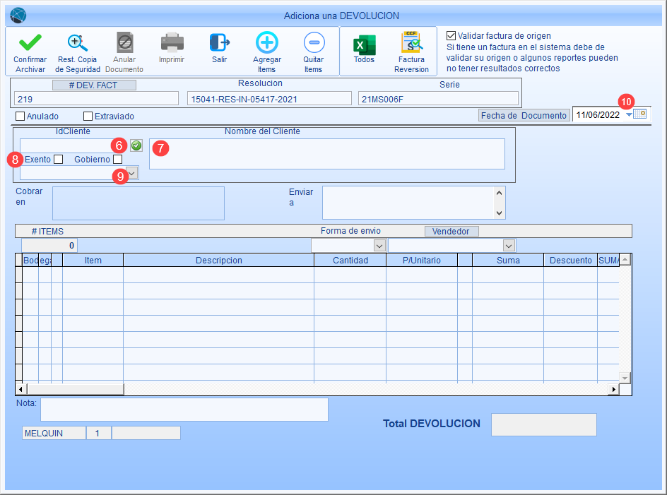667x495 pixels.
Task: Click Agregar Items plus icon
Action: coord(266,42)
